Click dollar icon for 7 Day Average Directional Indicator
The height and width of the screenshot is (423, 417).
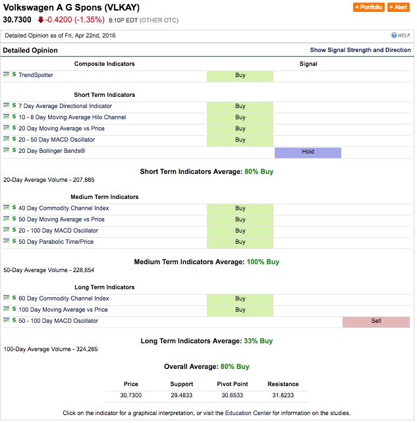(x=14, y=105)
